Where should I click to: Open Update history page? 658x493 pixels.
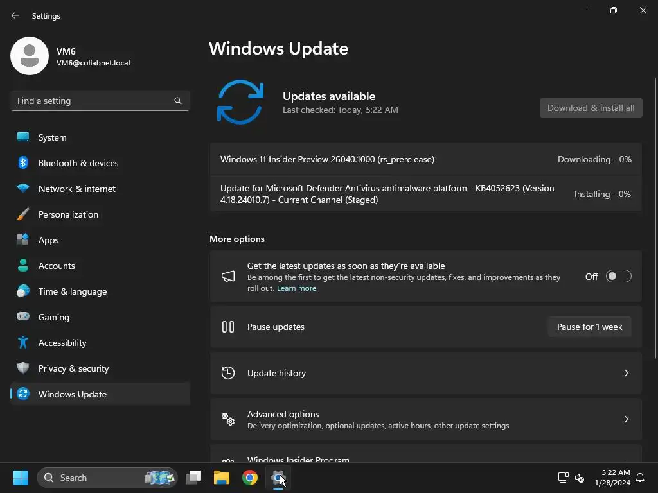426,373
